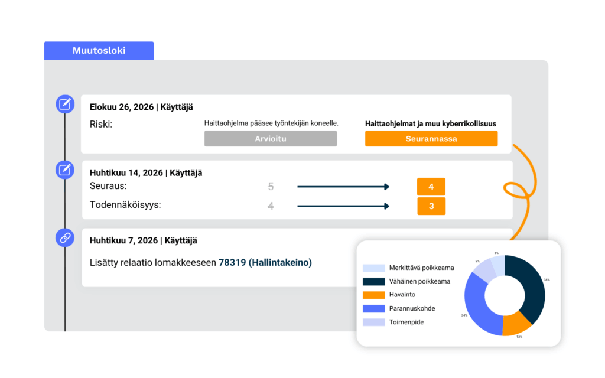The width and height of the screenshot is (605, 378).
Task: Click the grey Arvioitu status button
Action: click(271, 138)
